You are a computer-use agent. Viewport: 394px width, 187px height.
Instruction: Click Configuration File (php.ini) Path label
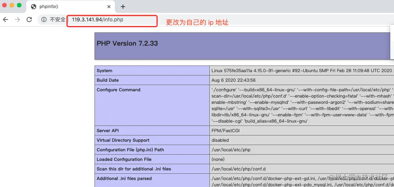130,150
